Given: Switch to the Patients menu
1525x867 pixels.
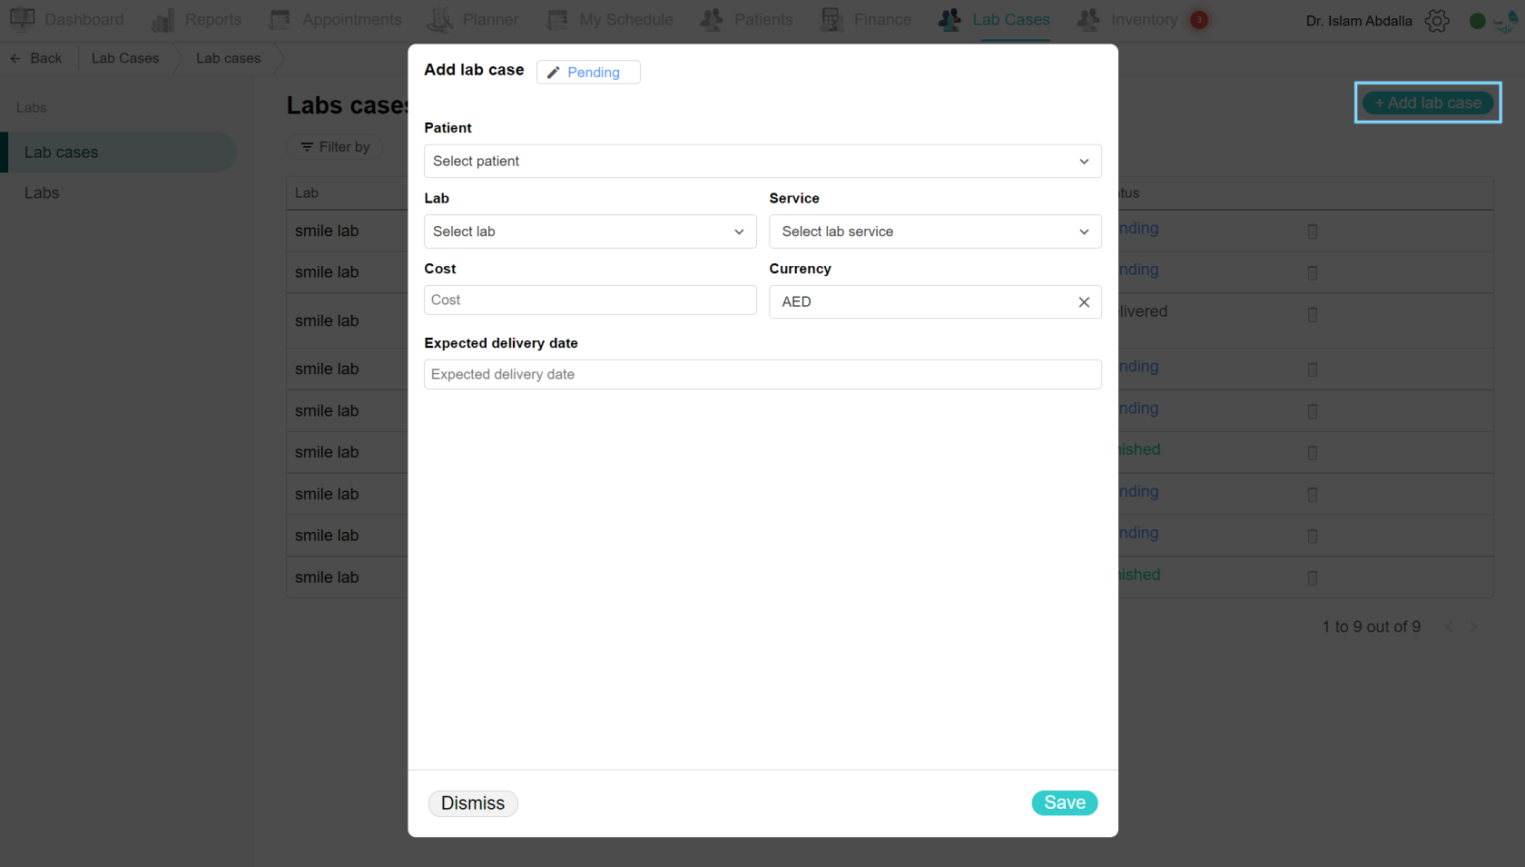Looking at the screenshot, I should pyautogui.click(x=747, y=20).
